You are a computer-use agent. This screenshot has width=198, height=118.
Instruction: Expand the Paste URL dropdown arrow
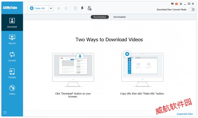click(51, 8)
